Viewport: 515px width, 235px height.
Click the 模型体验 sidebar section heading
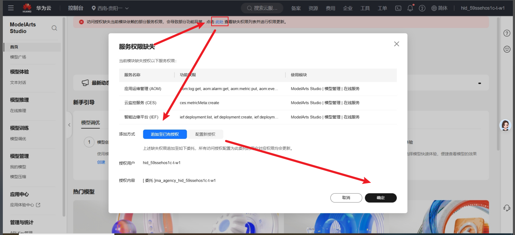pyautogui.click(x=19, y=72)
